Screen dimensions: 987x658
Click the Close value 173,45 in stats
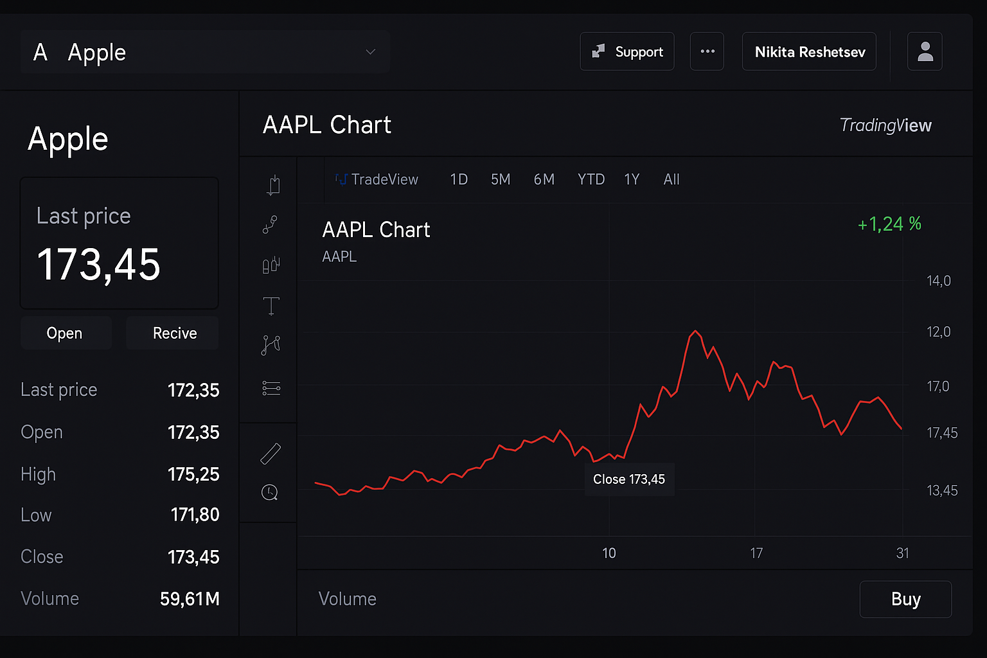[x=193, y=556]
